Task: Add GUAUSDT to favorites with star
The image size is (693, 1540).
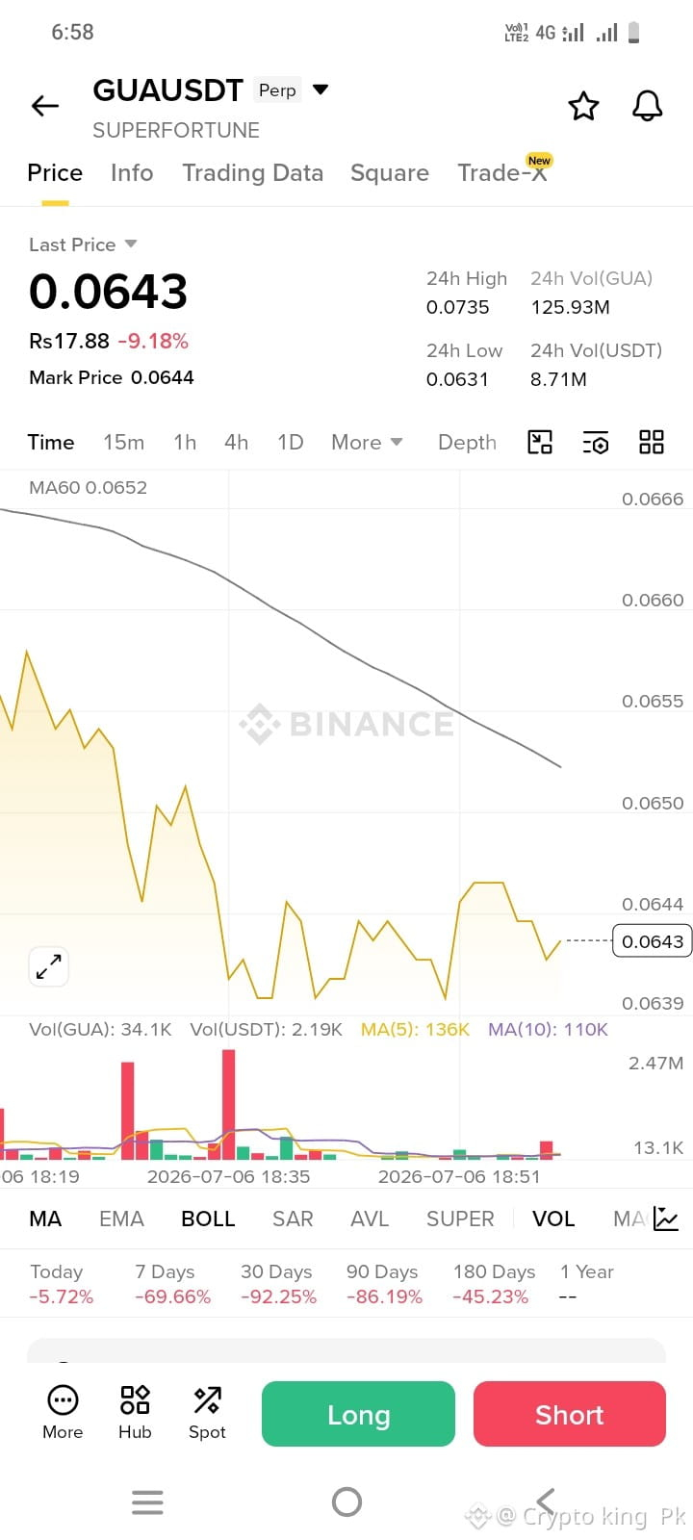Action: [x=583, y=106]
